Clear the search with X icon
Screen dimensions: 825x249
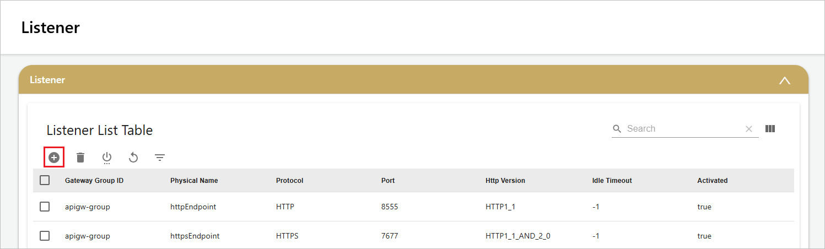pyautogui.click(x=748, y=128)
